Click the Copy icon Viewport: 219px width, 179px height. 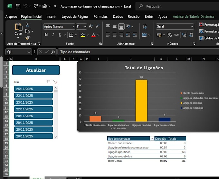[27, 31]
